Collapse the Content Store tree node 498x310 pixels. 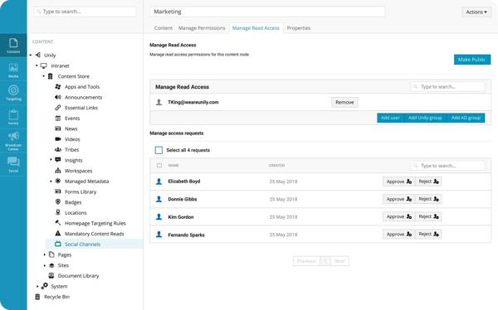[44, 76]
